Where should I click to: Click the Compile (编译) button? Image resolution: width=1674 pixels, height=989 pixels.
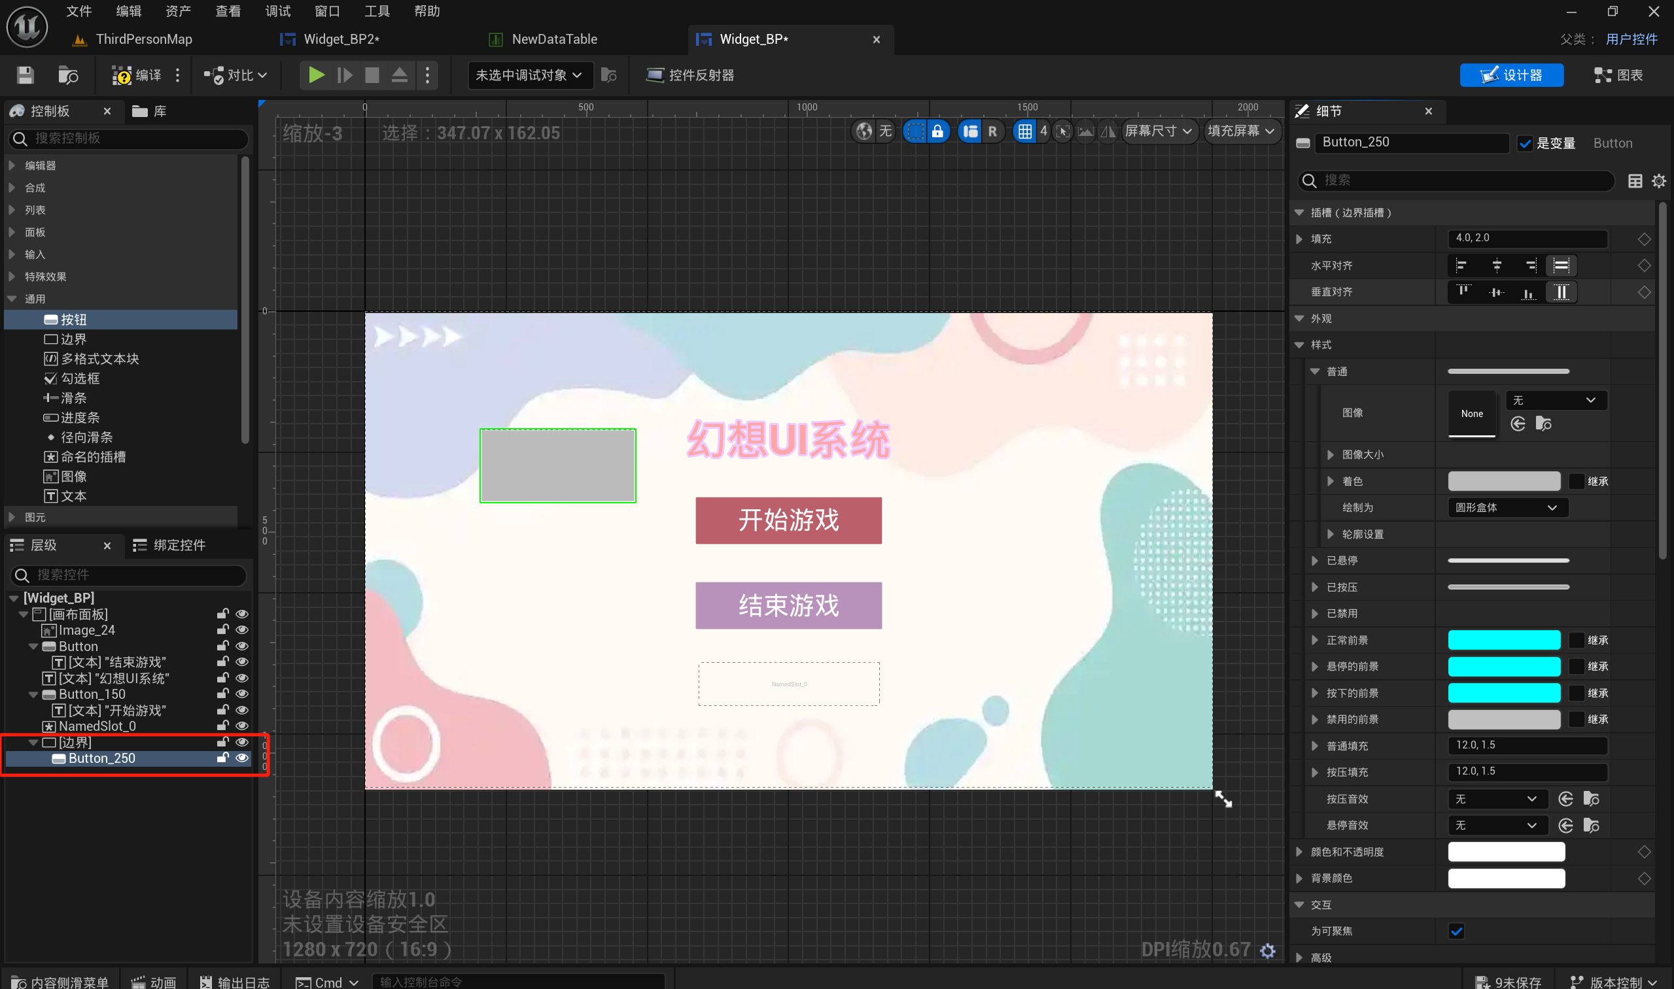[137, 75]
